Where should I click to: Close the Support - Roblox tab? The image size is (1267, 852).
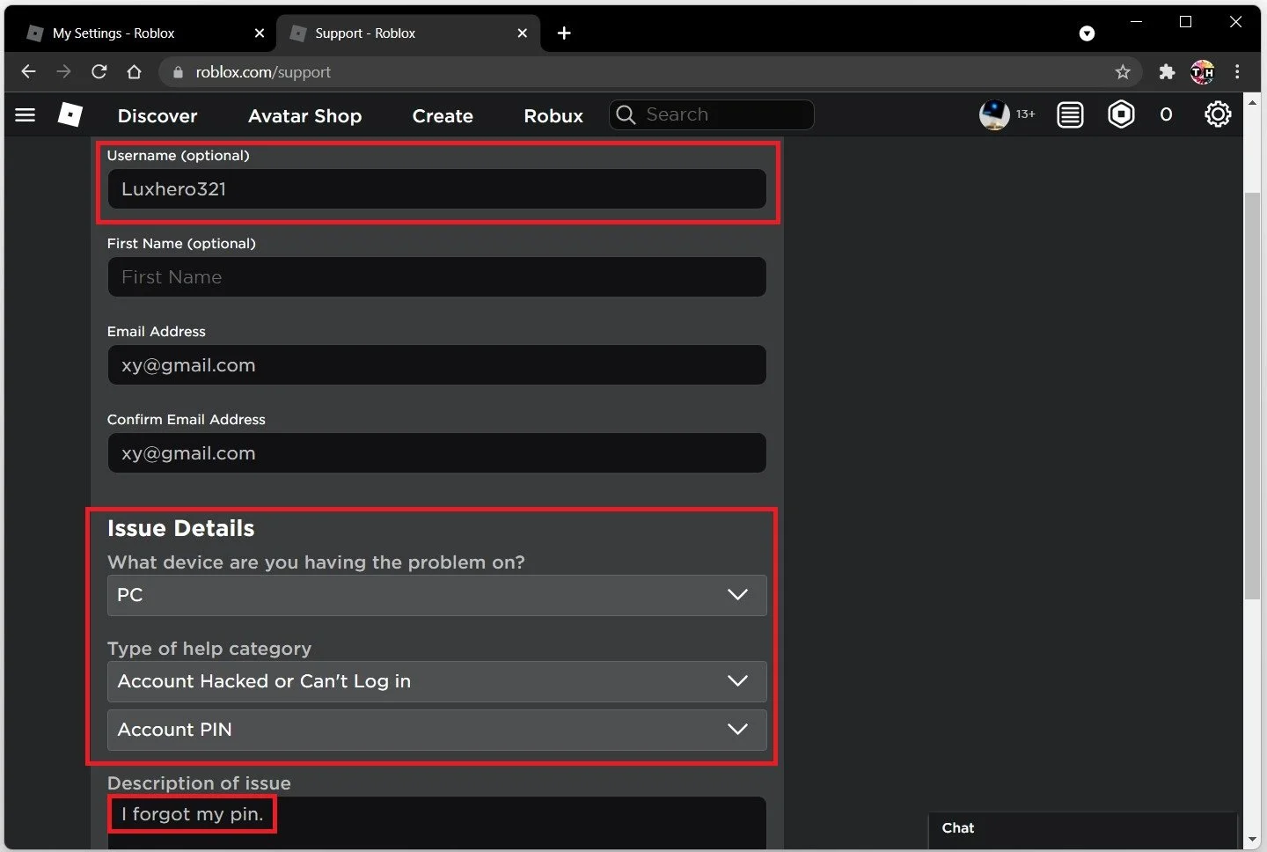(x=523, y=33)
